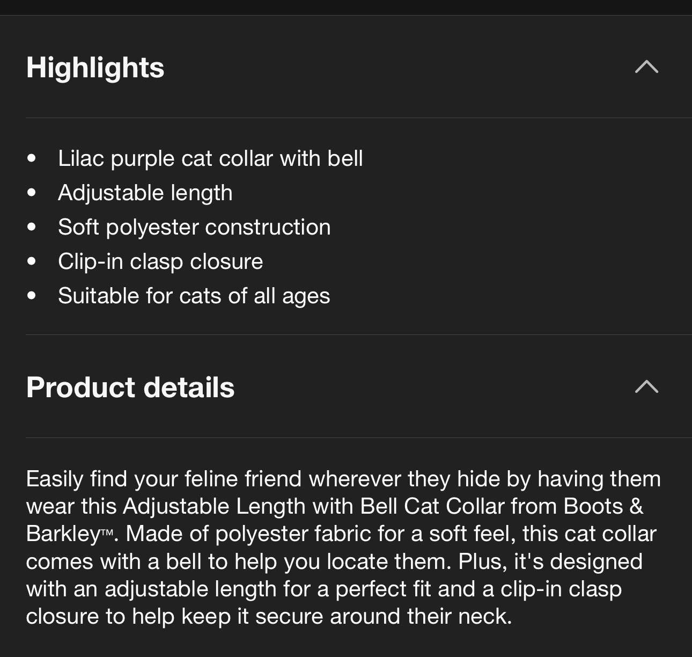Select the 'Lilac purple cat collar with bell' line
Screen dimensions: 692x657
point(210,158)
